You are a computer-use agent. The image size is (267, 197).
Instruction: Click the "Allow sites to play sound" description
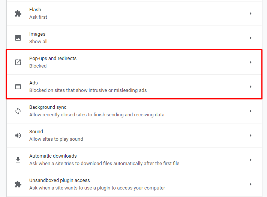point(56,139)
